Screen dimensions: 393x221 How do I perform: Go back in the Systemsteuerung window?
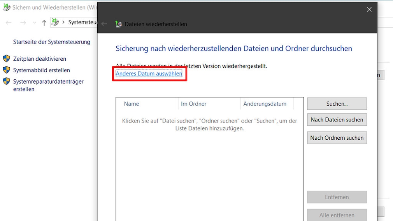[9, 23]
